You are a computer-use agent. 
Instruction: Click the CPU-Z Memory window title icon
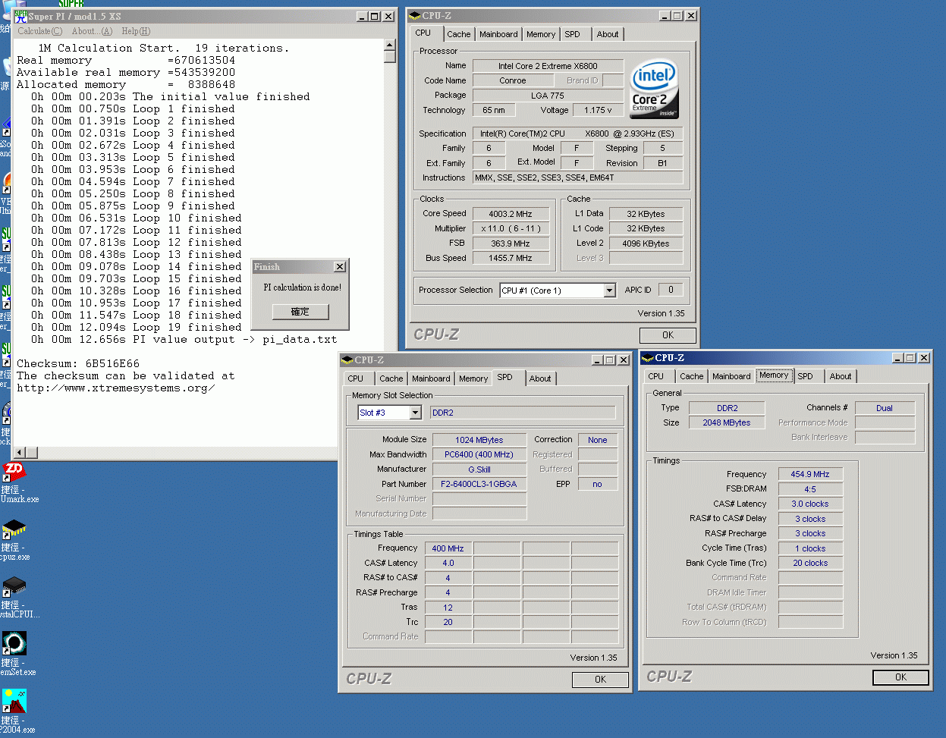(647, 358)
